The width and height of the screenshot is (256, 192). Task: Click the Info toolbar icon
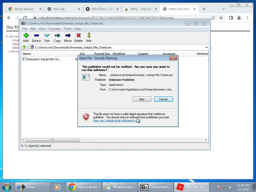(89, 37)
